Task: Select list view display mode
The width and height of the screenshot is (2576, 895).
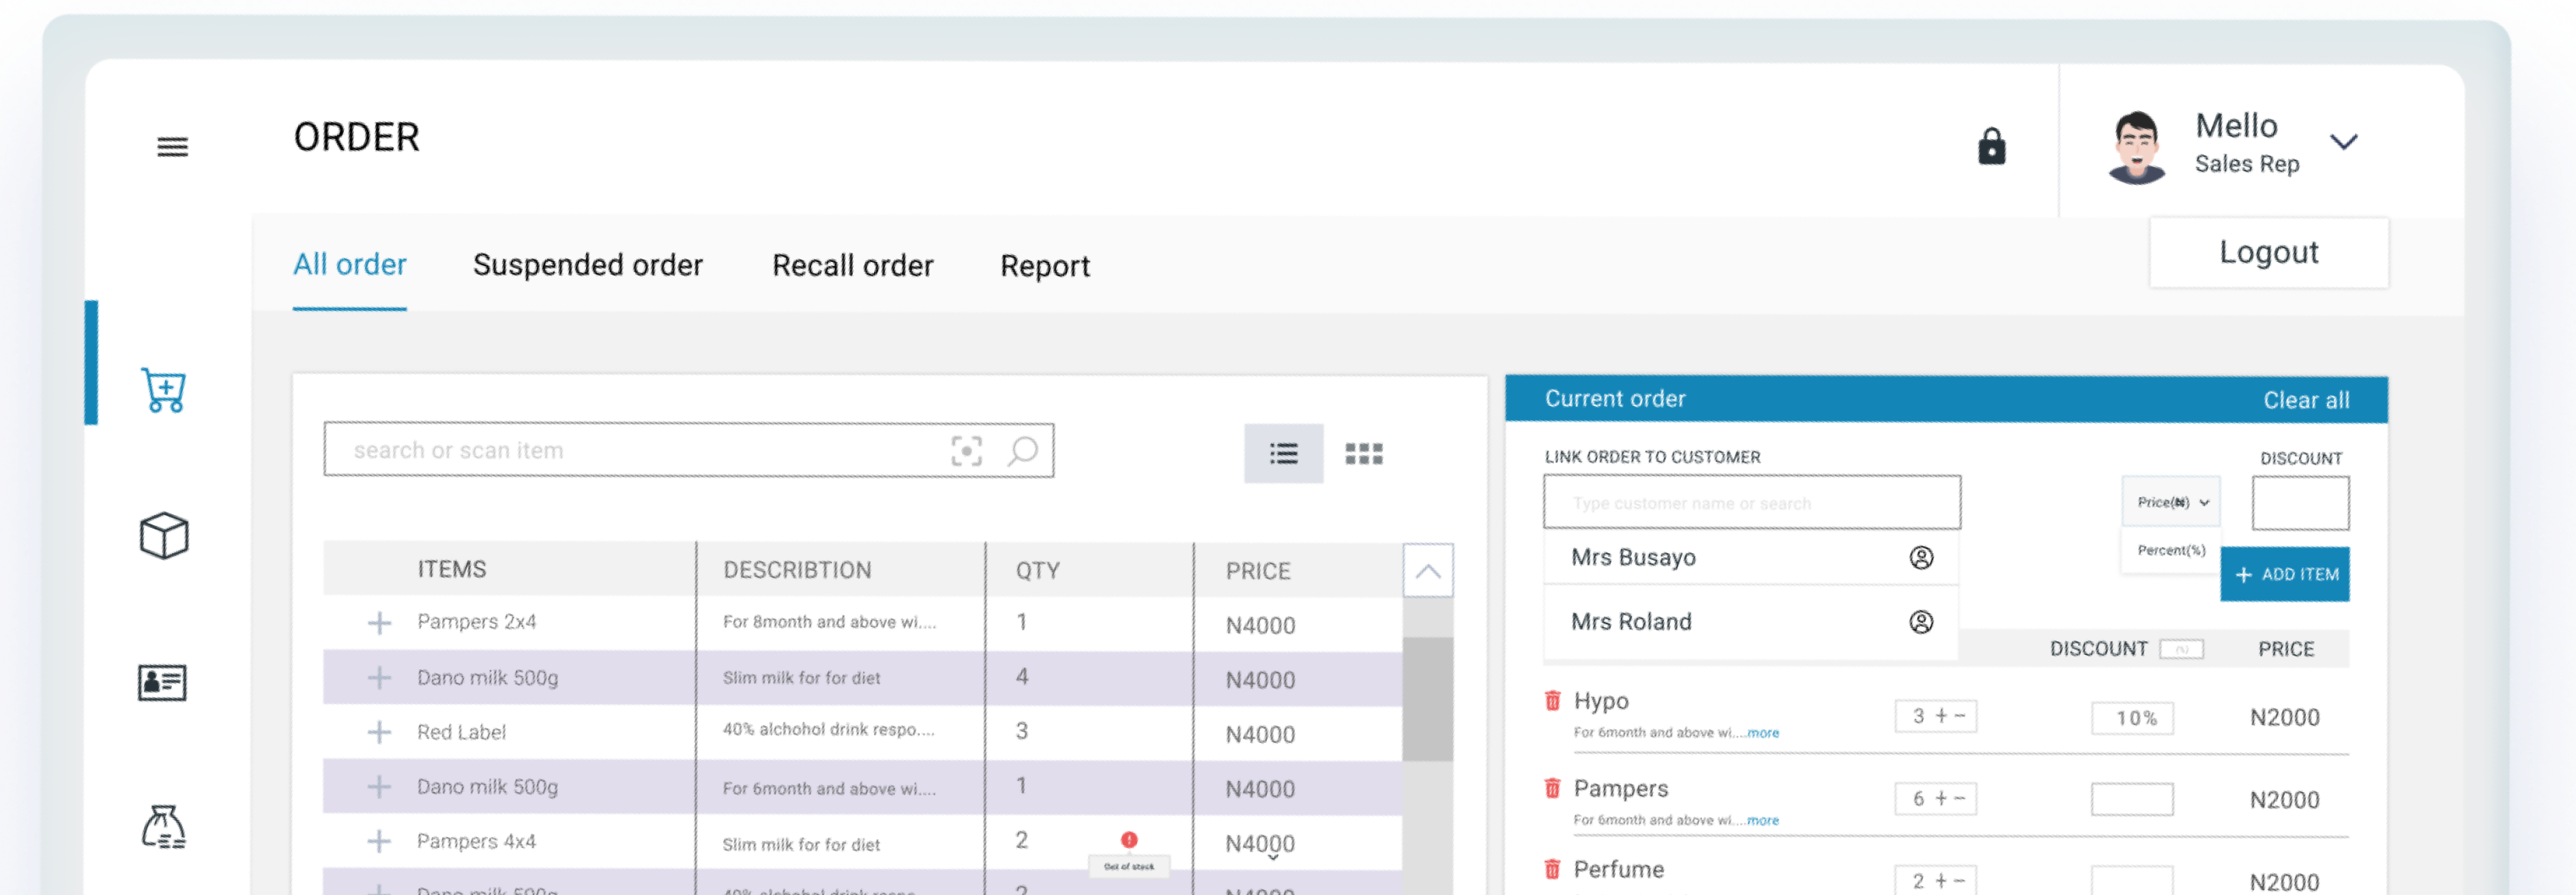Action: [x=1283, y=453]
